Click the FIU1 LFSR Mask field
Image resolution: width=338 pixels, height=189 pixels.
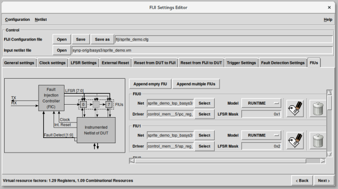click(261, 146)
